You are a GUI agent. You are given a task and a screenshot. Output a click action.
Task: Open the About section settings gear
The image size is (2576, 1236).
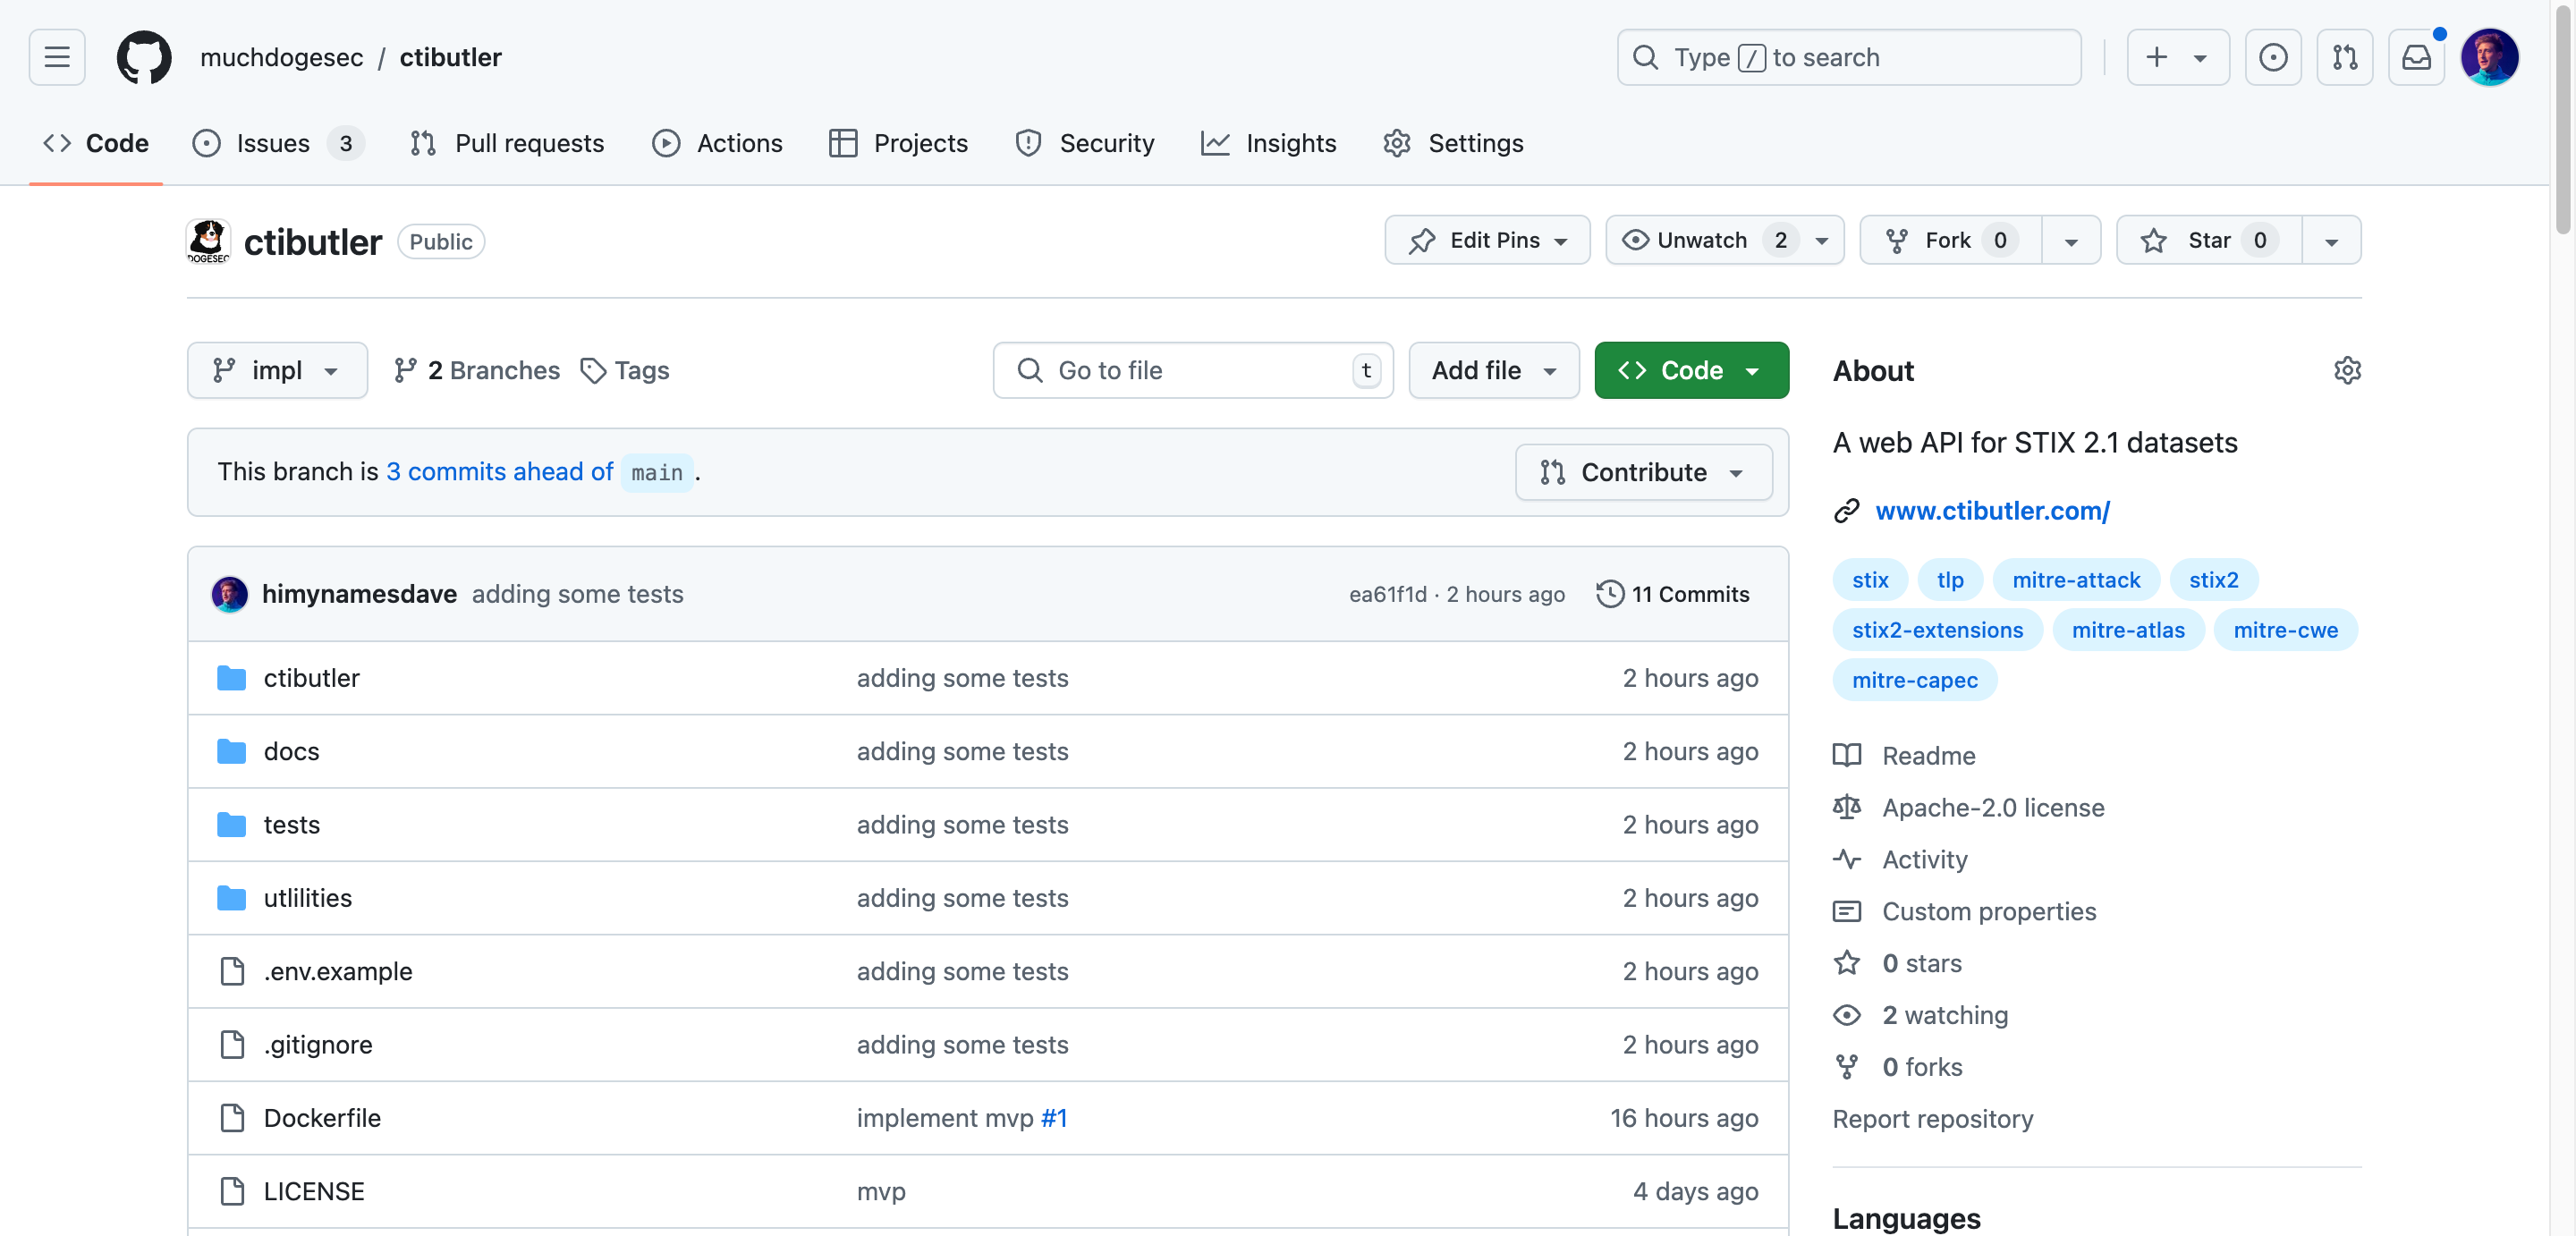click(2348, 370)
